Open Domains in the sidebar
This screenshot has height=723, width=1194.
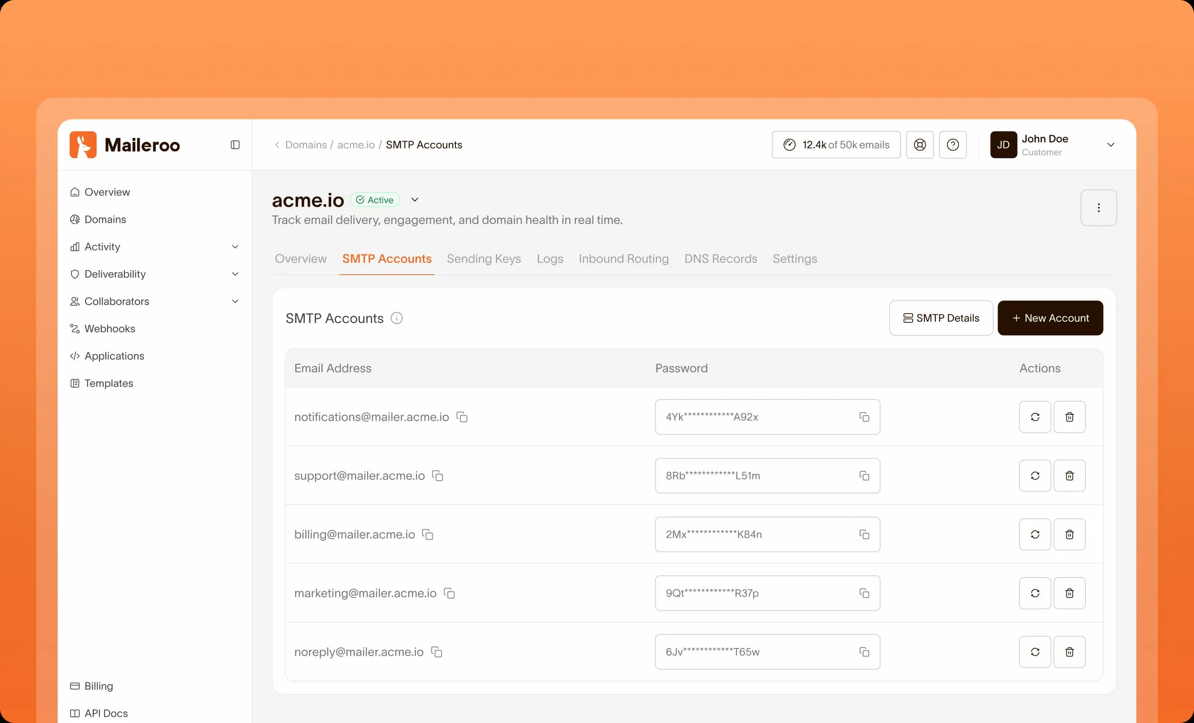pyautogui.click(x=98, y=219)
